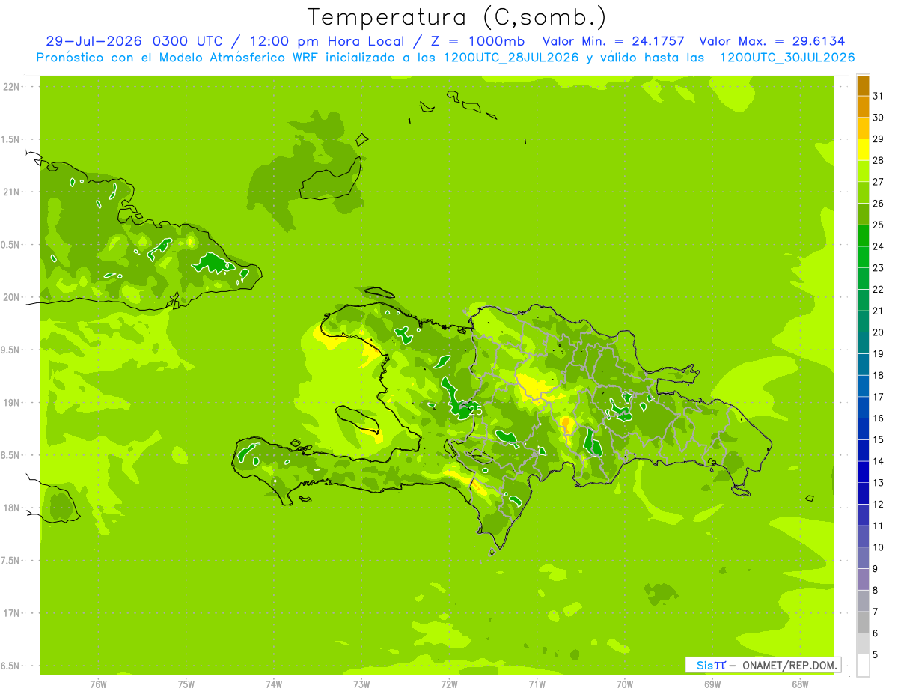Click the '69W' longitude axis label
The image size is (898, 694).
(712, 684)
